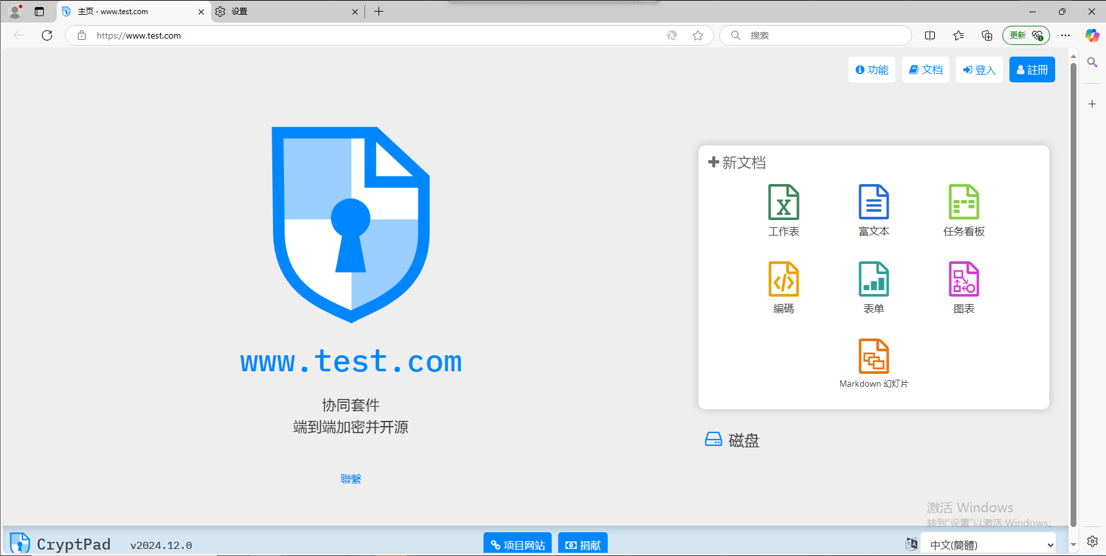Add this page to favorites star

pos(698,35)
